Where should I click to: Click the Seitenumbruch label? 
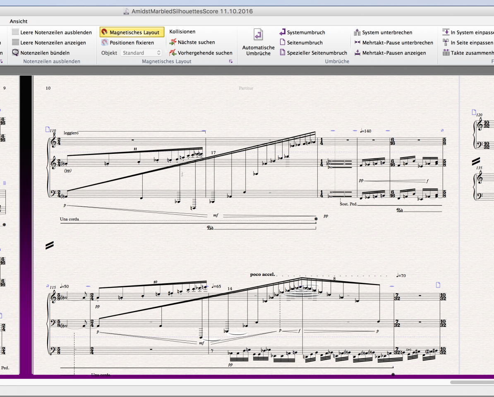[x=305, y=43]
